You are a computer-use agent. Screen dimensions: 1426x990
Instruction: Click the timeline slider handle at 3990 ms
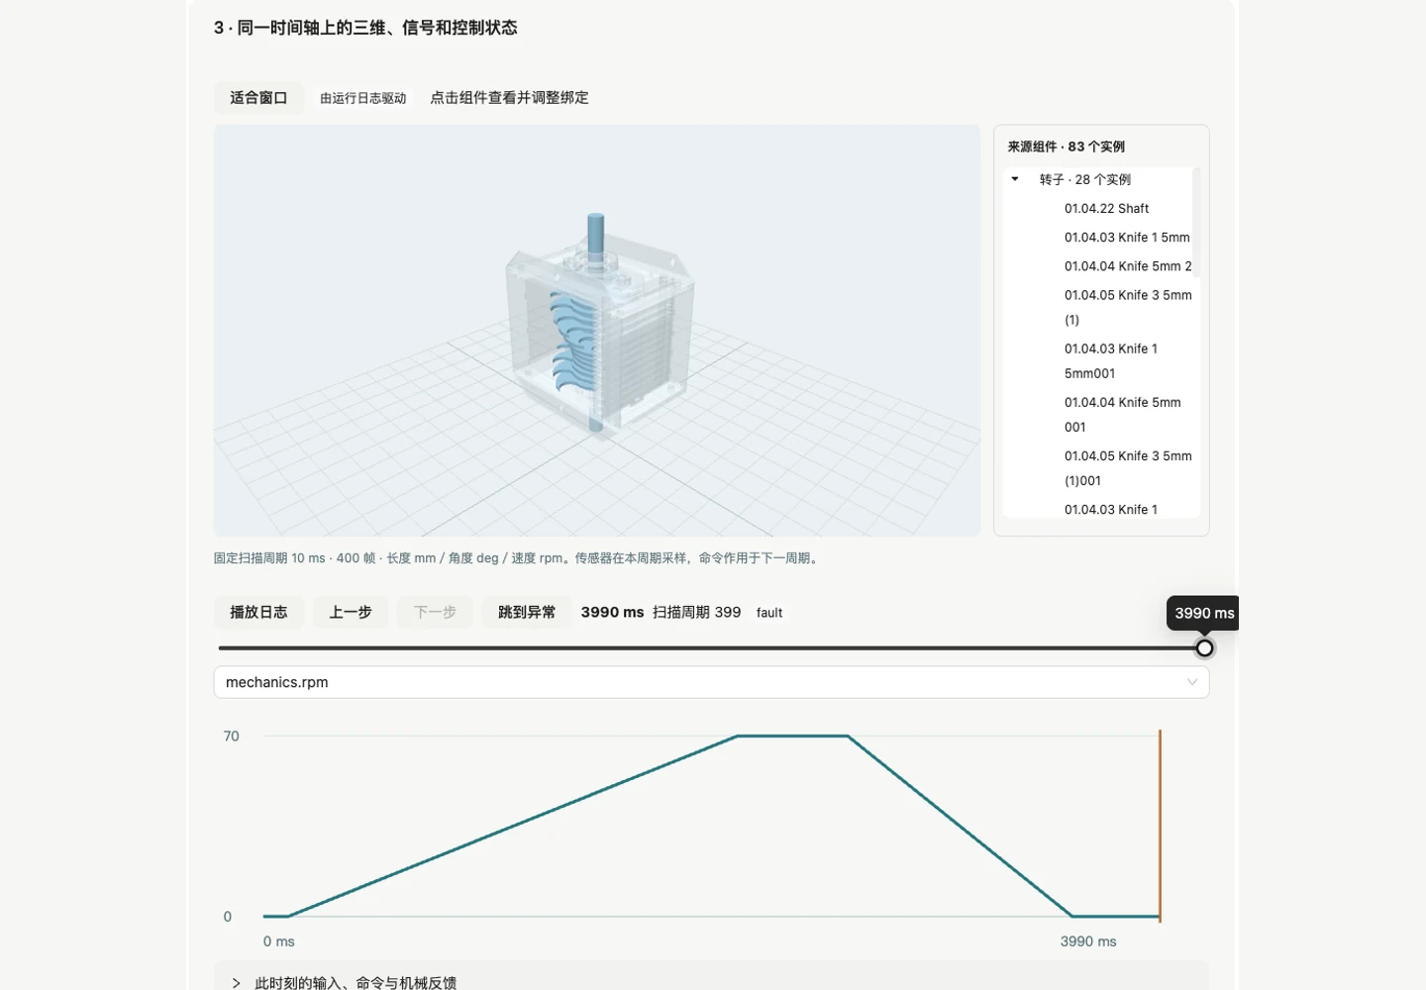tap(1204, 648)
